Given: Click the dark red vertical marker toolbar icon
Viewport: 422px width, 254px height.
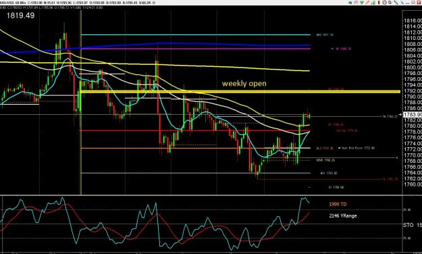Looking at the screenshot, I should (379, 3).
